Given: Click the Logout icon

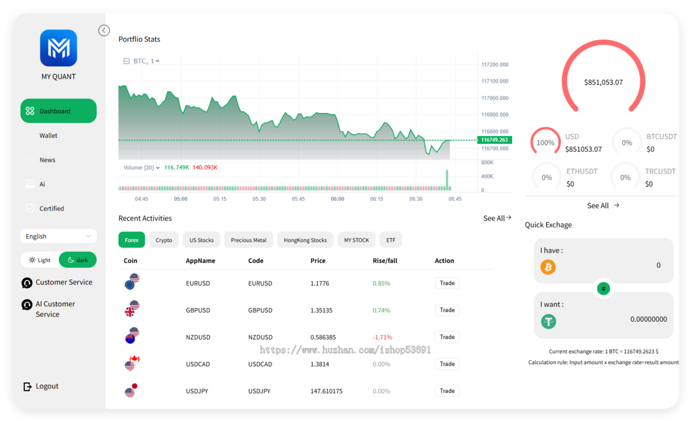Looking at the screenshot, I should point(27,386).
